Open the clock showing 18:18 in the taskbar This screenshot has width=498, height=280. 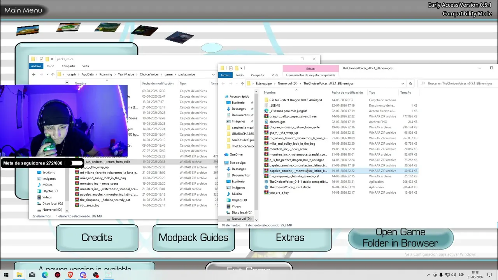[x=475, y=275]
